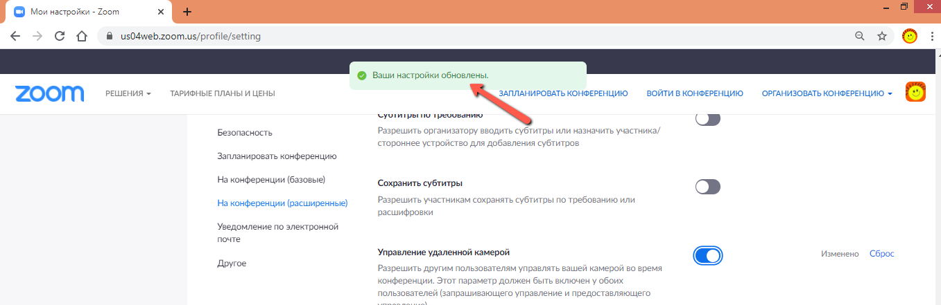The height and width of the screenshot is (305, 941).
Task: Close the 'Мои настройки - Zoom' tab
Action: coord(162,12)
